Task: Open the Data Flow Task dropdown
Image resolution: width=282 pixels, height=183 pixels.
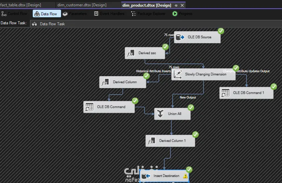Action: pos(156,24)
